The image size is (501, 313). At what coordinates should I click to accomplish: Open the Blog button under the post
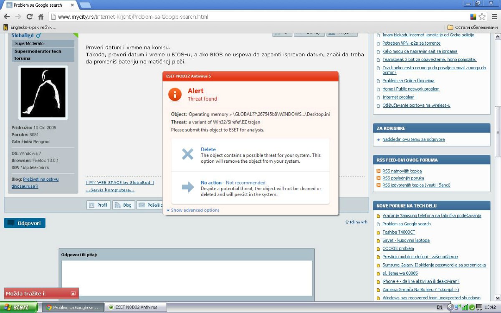coord(123,205)
